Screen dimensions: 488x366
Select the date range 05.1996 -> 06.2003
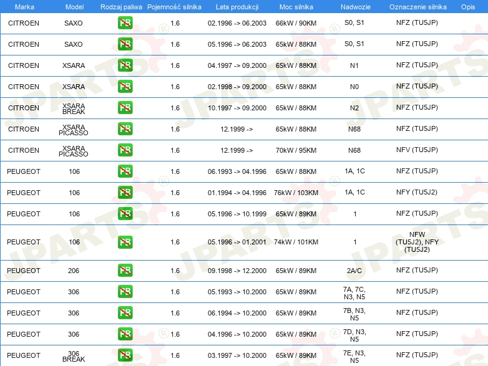pos(237,44)
